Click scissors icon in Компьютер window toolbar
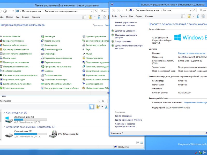Screen dimensions: 207x155 coord(106,107)
